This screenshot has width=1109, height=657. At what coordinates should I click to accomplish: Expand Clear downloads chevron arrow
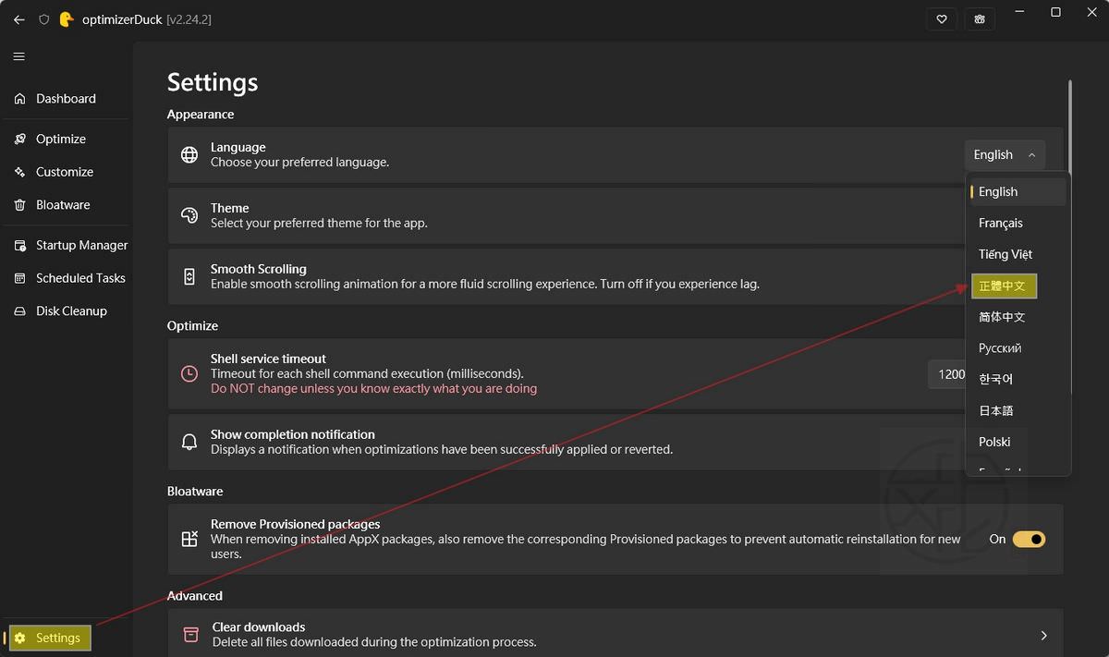1044,636
